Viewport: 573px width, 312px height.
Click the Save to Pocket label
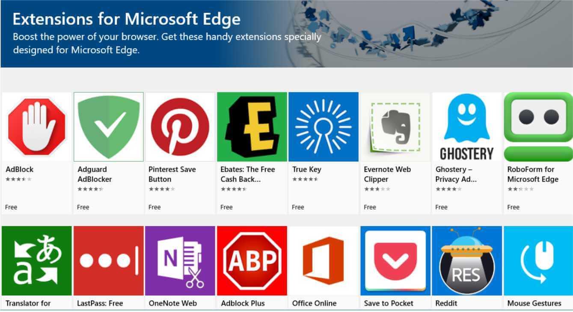coord(389,303)
